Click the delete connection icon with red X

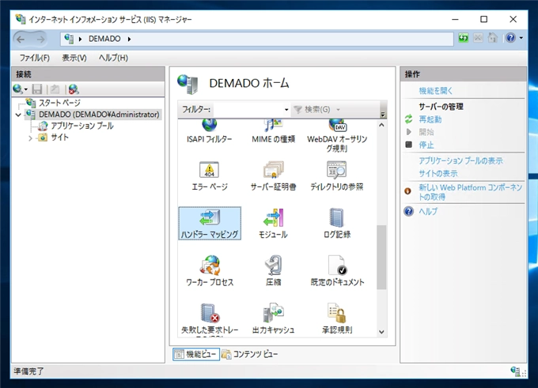[x=74, y=89]
